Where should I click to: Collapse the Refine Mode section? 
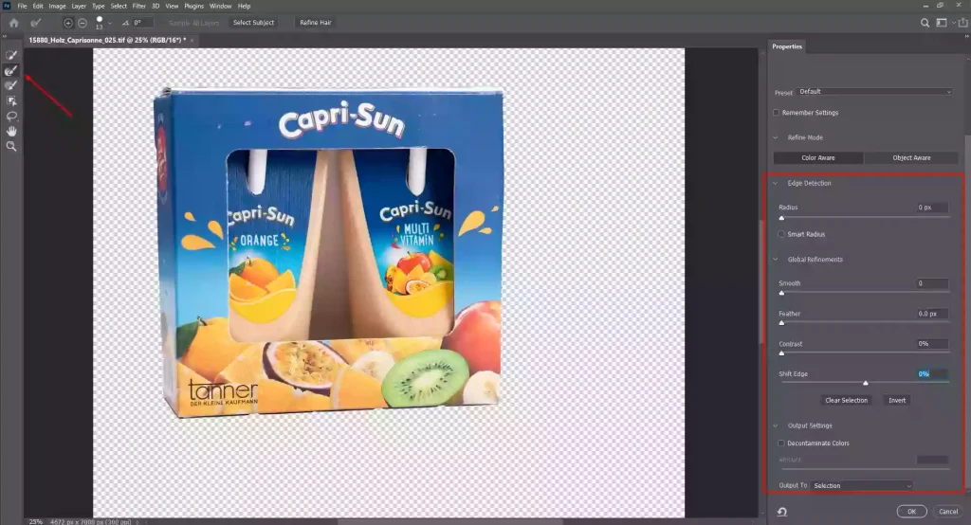click(776, 137)
